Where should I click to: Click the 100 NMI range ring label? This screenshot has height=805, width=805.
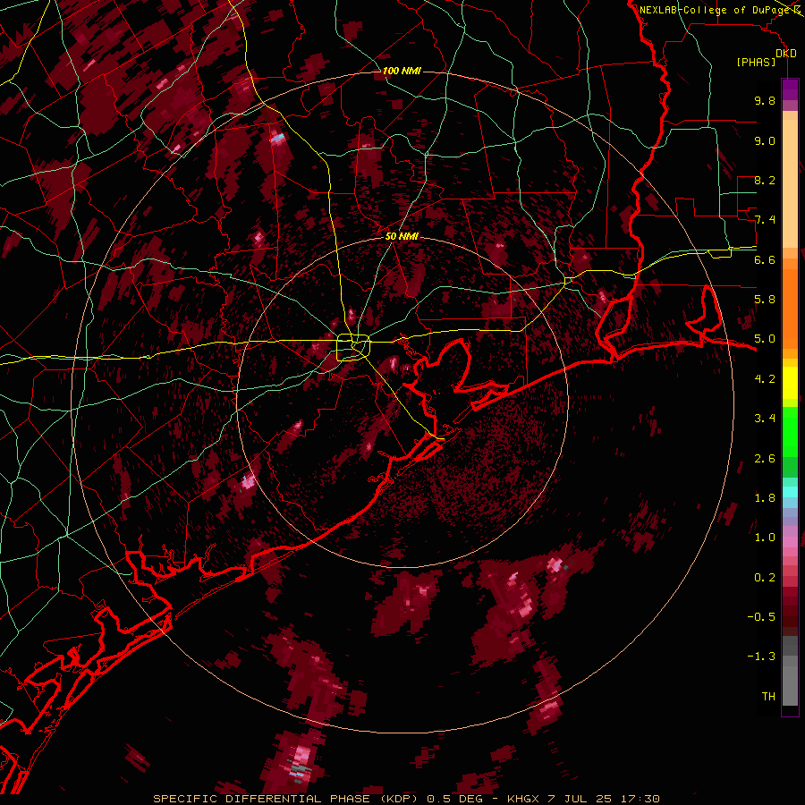pos(402,71)
